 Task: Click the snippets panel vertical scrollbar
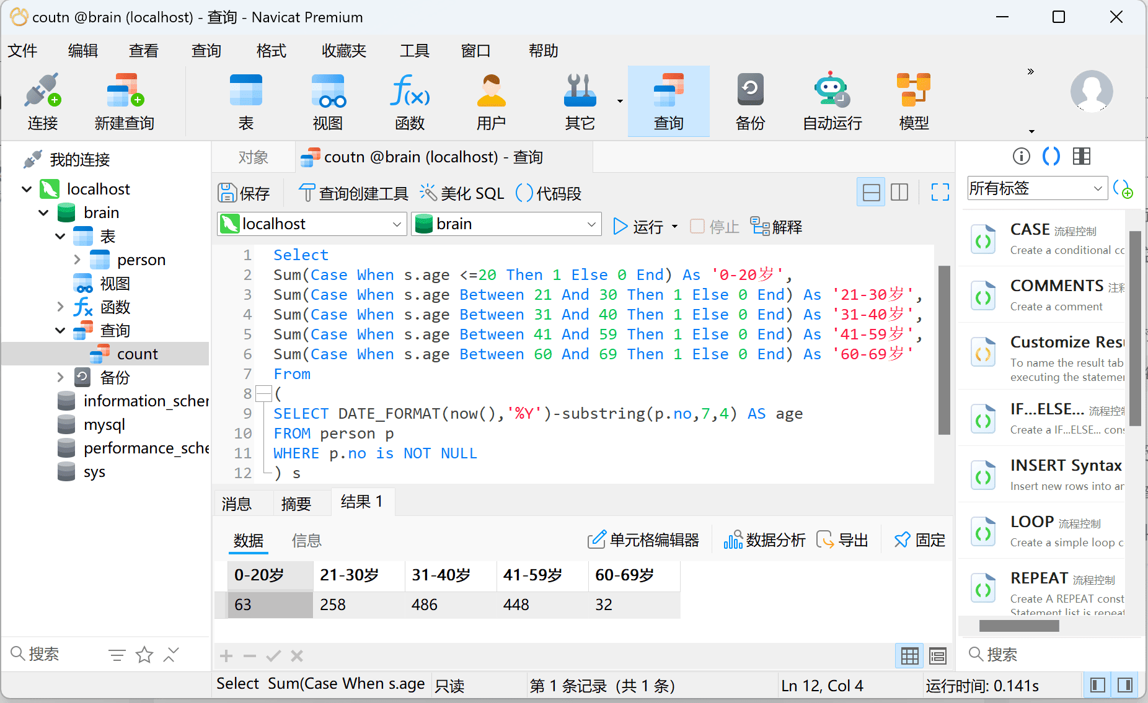(1135, 328)
